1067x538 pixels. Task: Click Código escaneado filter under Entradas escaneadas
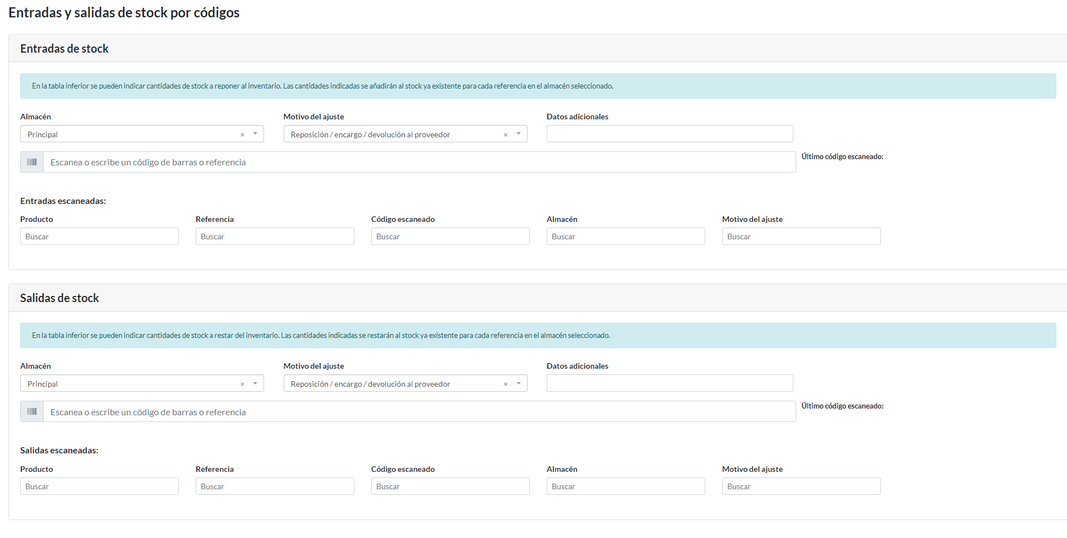(x=450, y=236)
